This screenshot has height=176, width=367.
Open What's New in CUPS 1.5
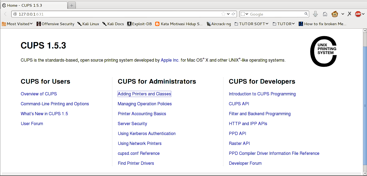(44, 114)
